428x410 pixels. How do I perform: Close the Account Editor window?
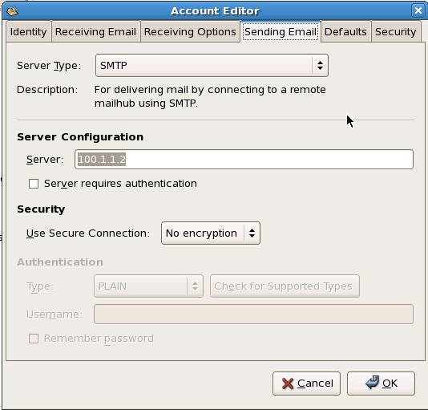coord(418,11)
